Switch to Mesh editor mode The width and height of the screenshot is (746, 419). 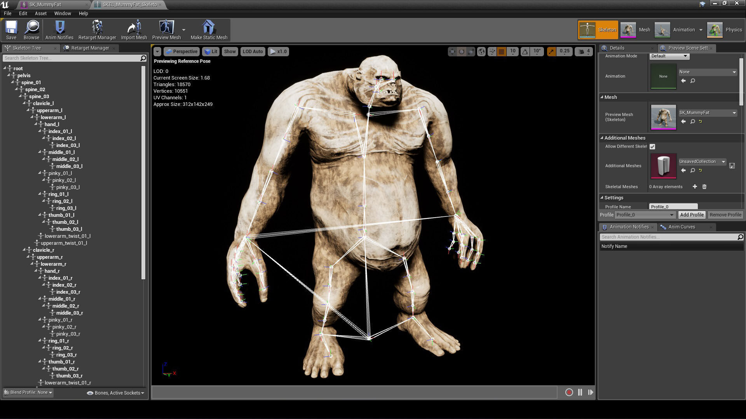(636, 30)
